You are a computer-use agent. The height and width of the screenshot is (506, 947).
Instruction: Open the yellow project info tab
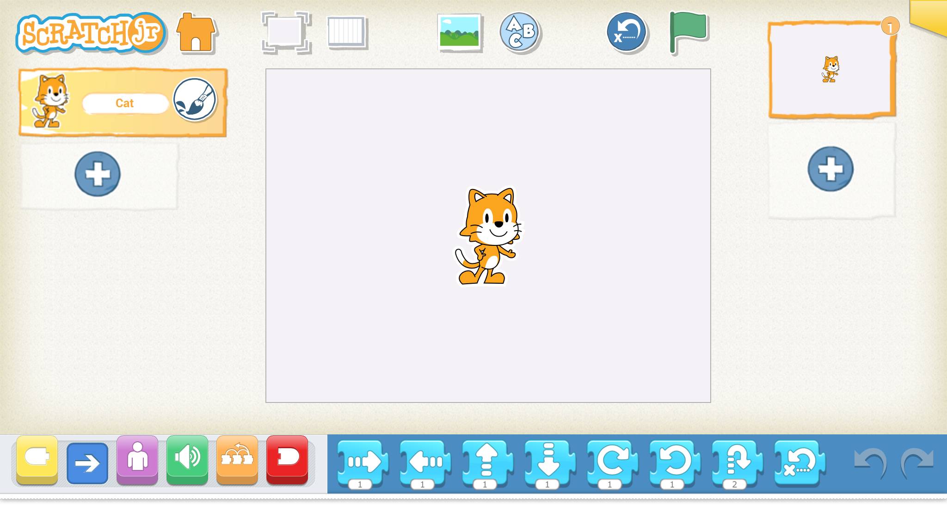[x=929, y=18]
